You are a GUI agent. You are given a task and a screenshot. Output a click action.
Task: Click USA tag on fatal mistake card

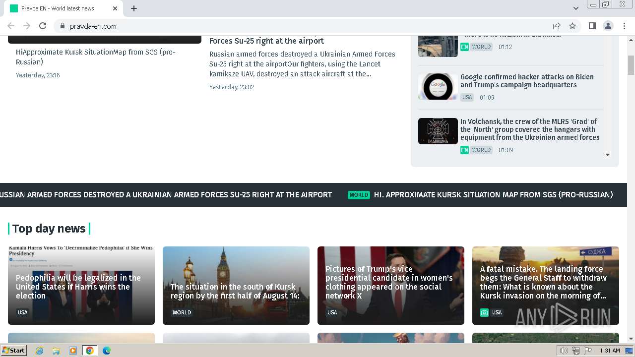tap(497, 312)
